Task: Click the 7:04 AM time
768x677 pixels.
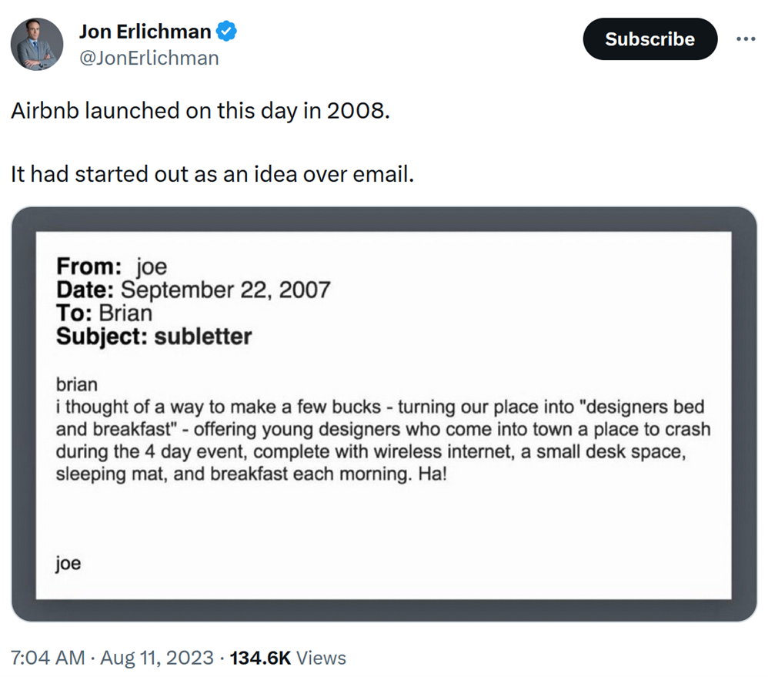Action: tap(47, 658)
